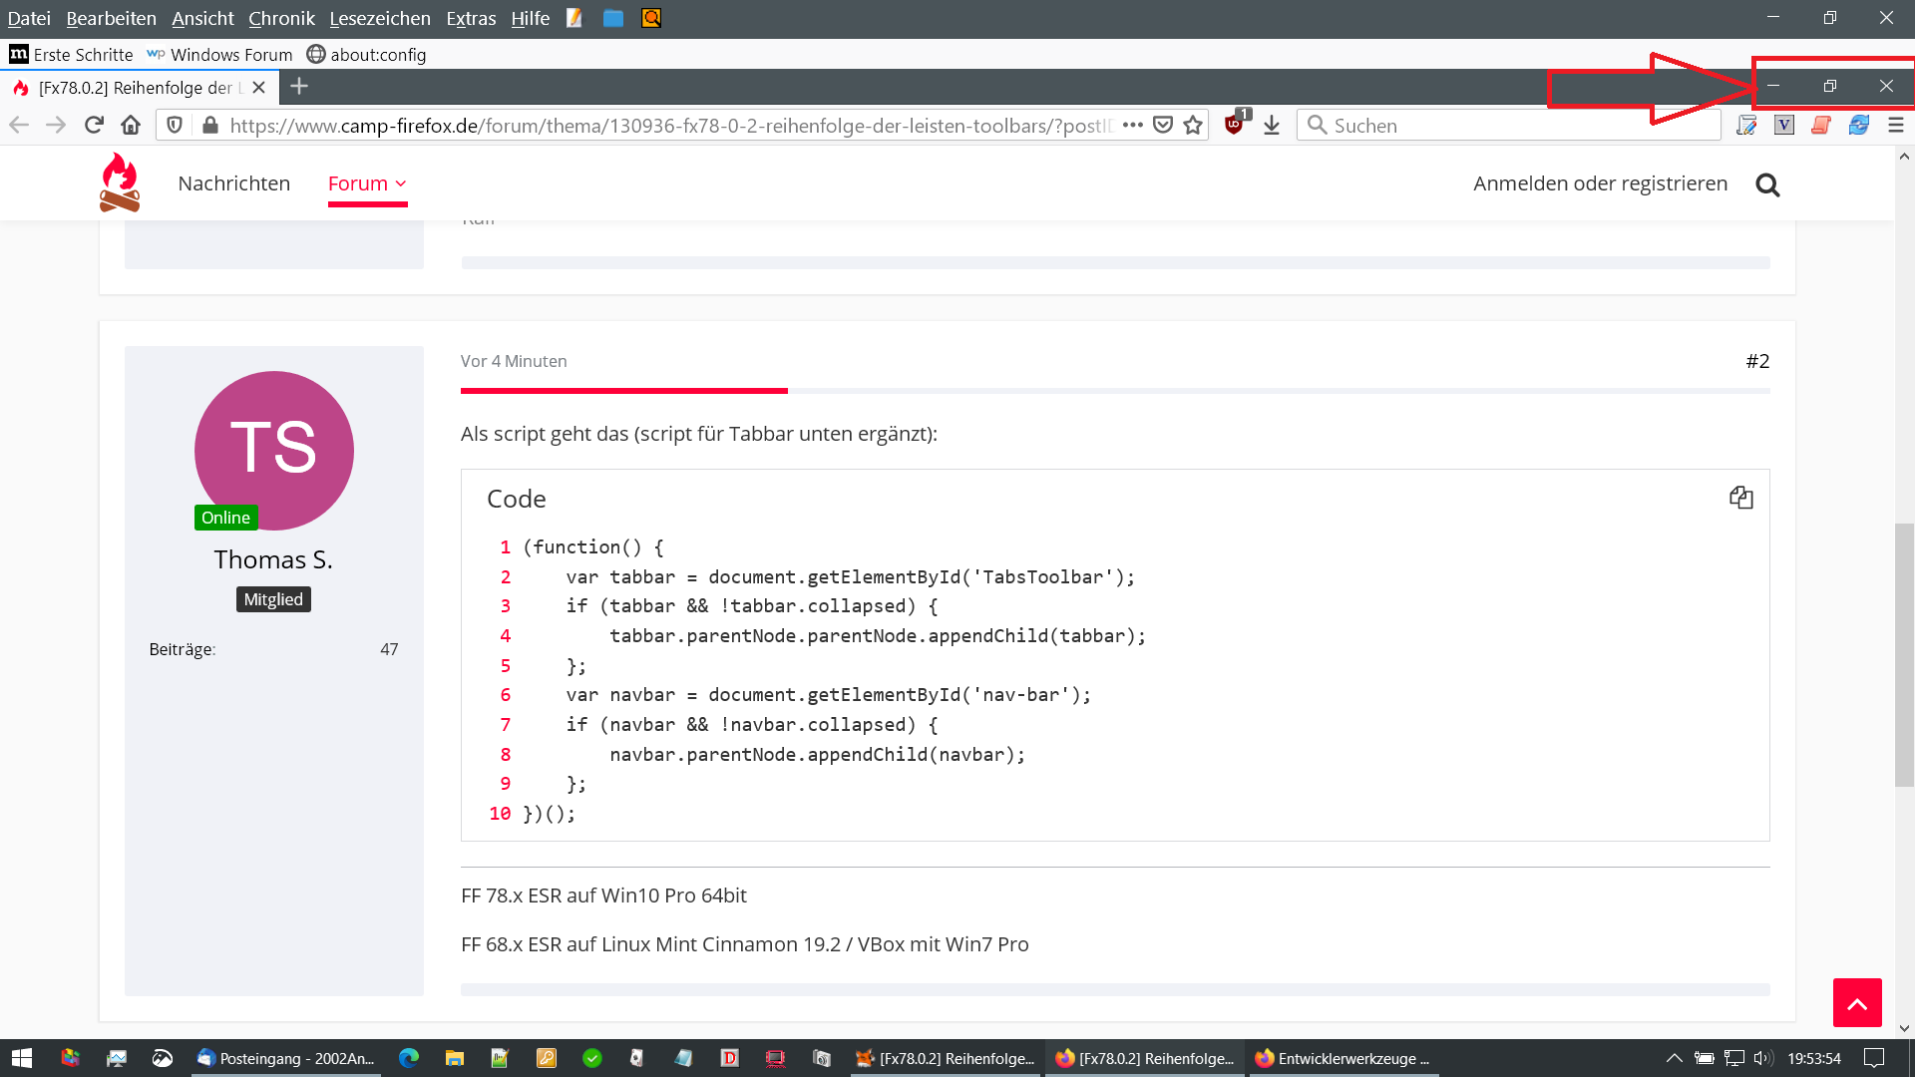Bookmark this page with star icon
The image size is (1915, 1077).
tap(1193, 125)
